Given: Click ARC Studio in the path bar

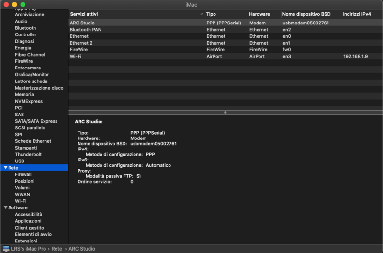Looking at the screenshot, I should coord(82,249).
